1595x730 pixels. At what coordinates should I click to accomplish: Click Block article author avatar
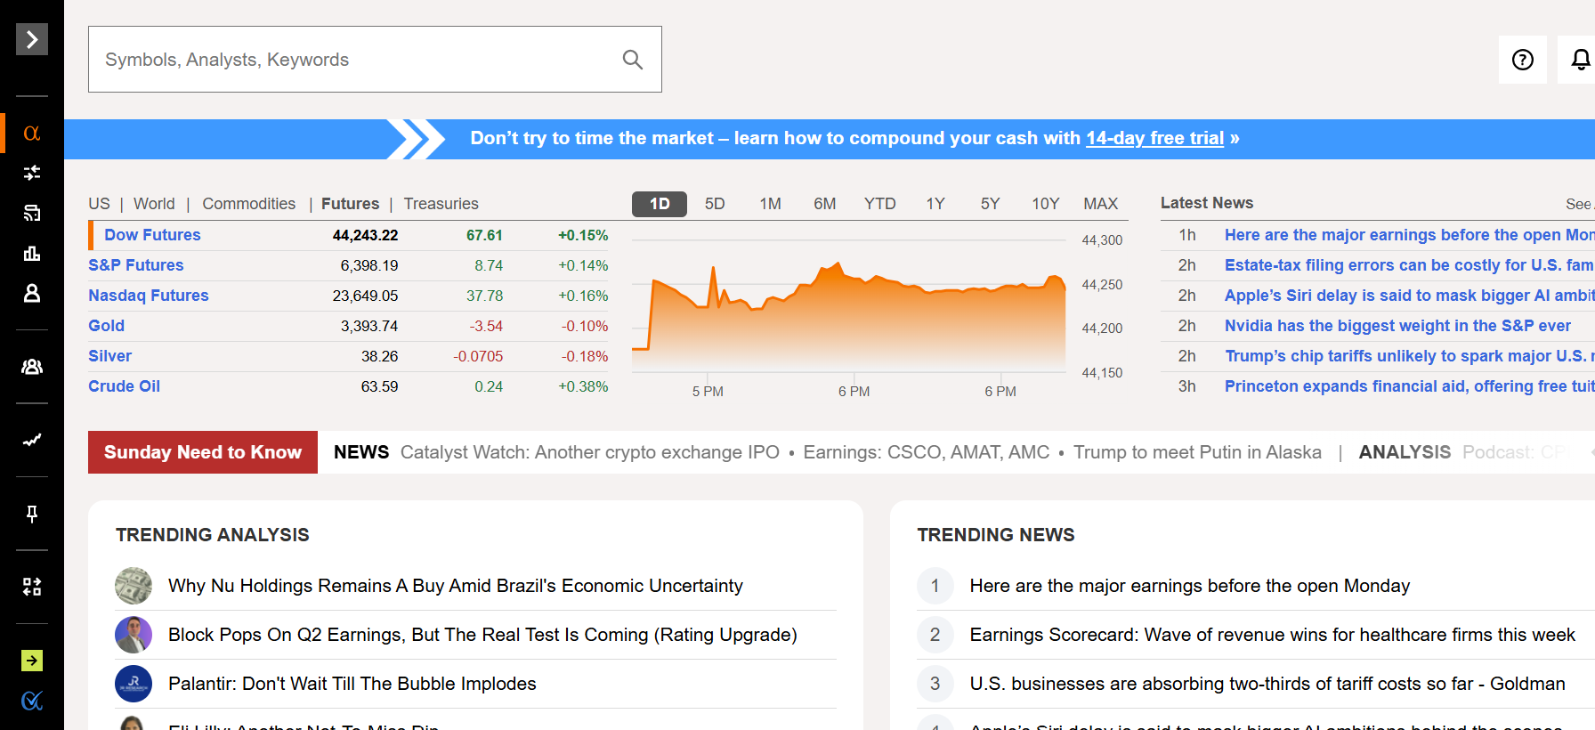pyautogui.click(x=134, y=635)
